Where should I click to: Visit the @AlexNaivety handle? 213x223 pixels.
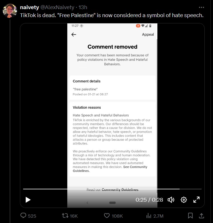click(x=57, y=7)
